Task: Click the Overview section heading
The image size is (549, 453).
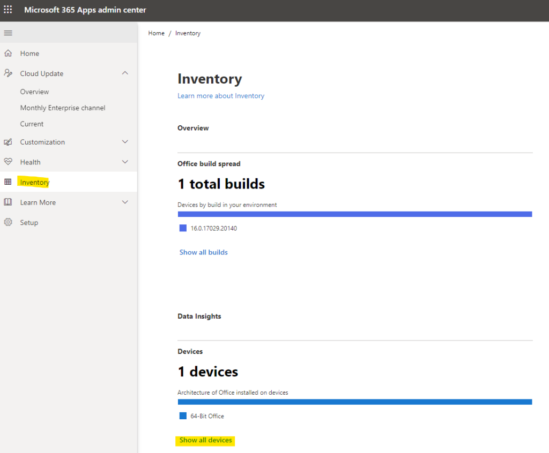Action: tap(193, 128)
